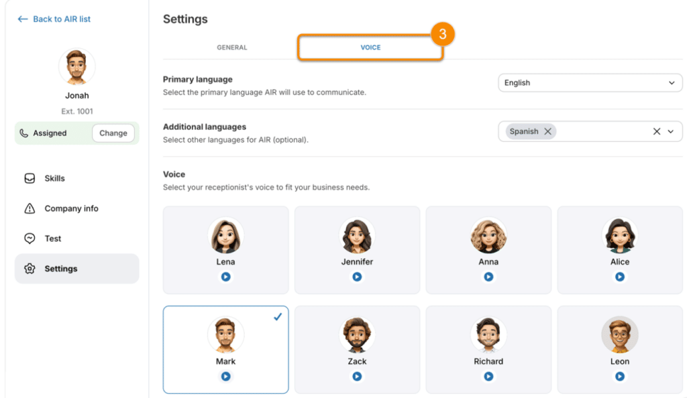Click the X to remove Spanish language
The height and width of the screenshot is (398, 687).
(x=548, y=131)
